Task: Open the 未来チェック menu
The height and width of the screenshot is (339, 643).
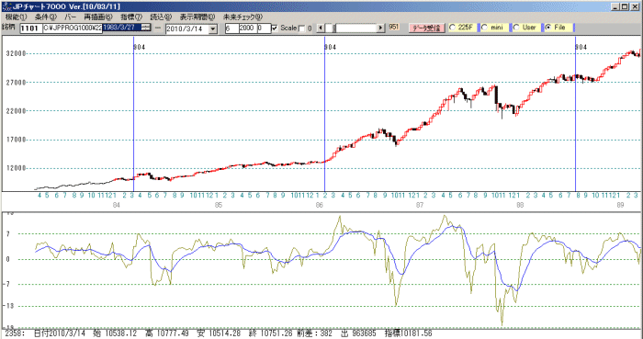Action: point(242,17)
